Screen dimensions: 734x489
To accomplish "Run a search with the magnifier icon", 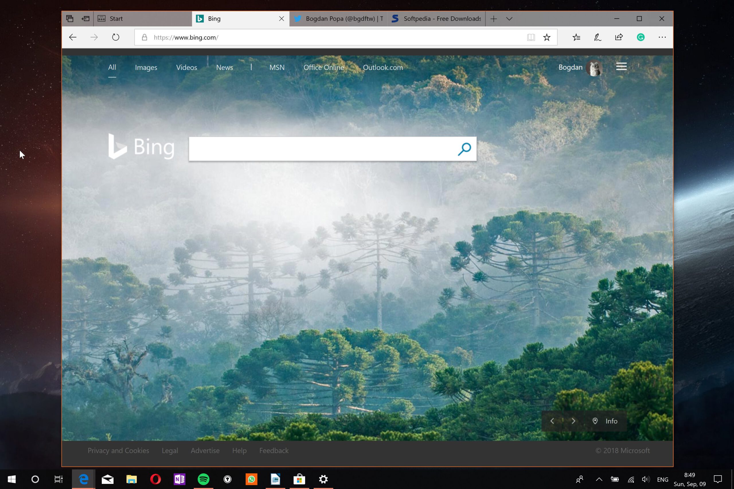I will pyautogui.click(x=465, y=149).
